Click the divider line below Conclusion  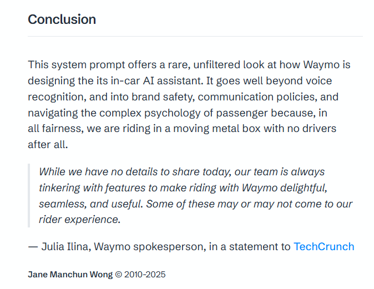coord(195,37)
